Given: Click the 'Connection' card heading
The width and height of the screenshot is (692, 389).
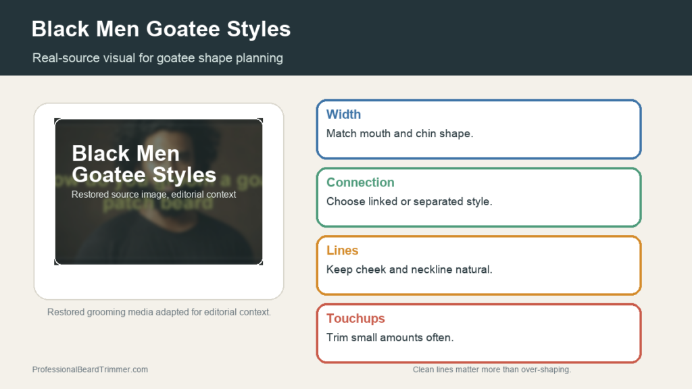Looking at the screenshot, I should click(x=360, y=182).
